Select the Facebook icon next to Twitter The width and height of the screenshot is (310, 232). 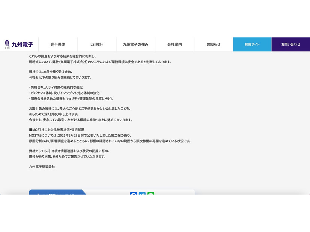pos(134,194)
